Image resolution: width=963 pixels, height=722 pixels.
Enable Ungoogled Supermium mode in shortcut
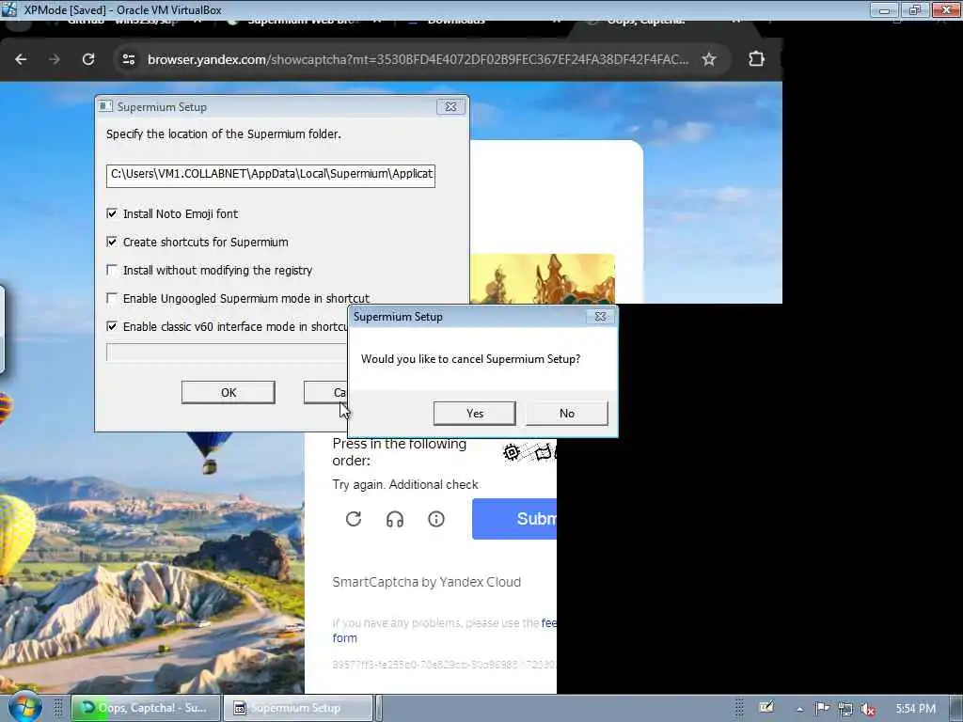pos(112,298)
